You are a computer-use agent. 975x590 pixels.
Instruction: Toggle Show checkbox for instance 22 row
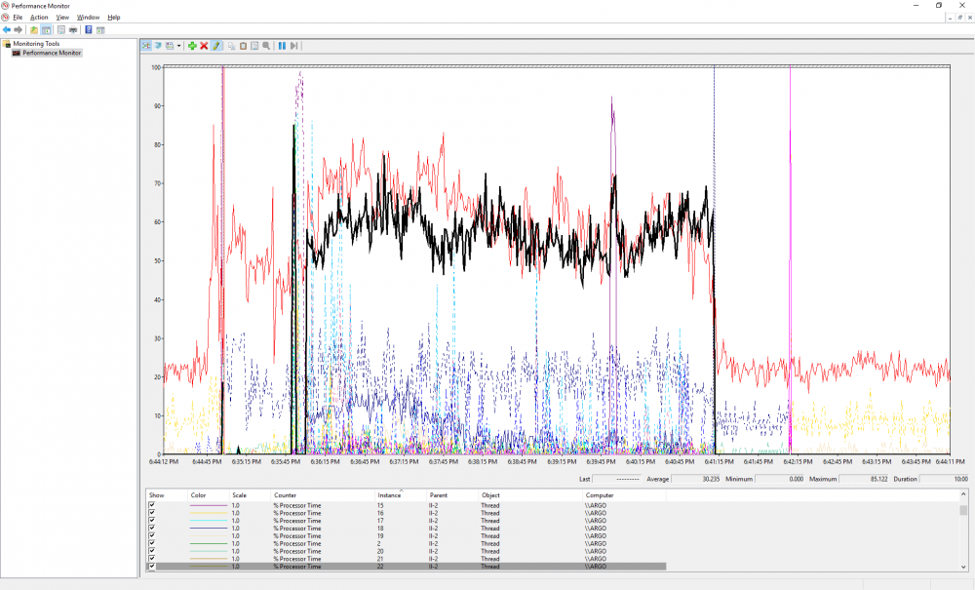click(x=152, y=567)
